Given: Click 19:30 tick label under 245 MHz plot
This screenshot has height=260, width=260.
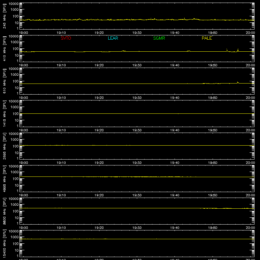Looking at the screenshot, I should click(137, 33).
